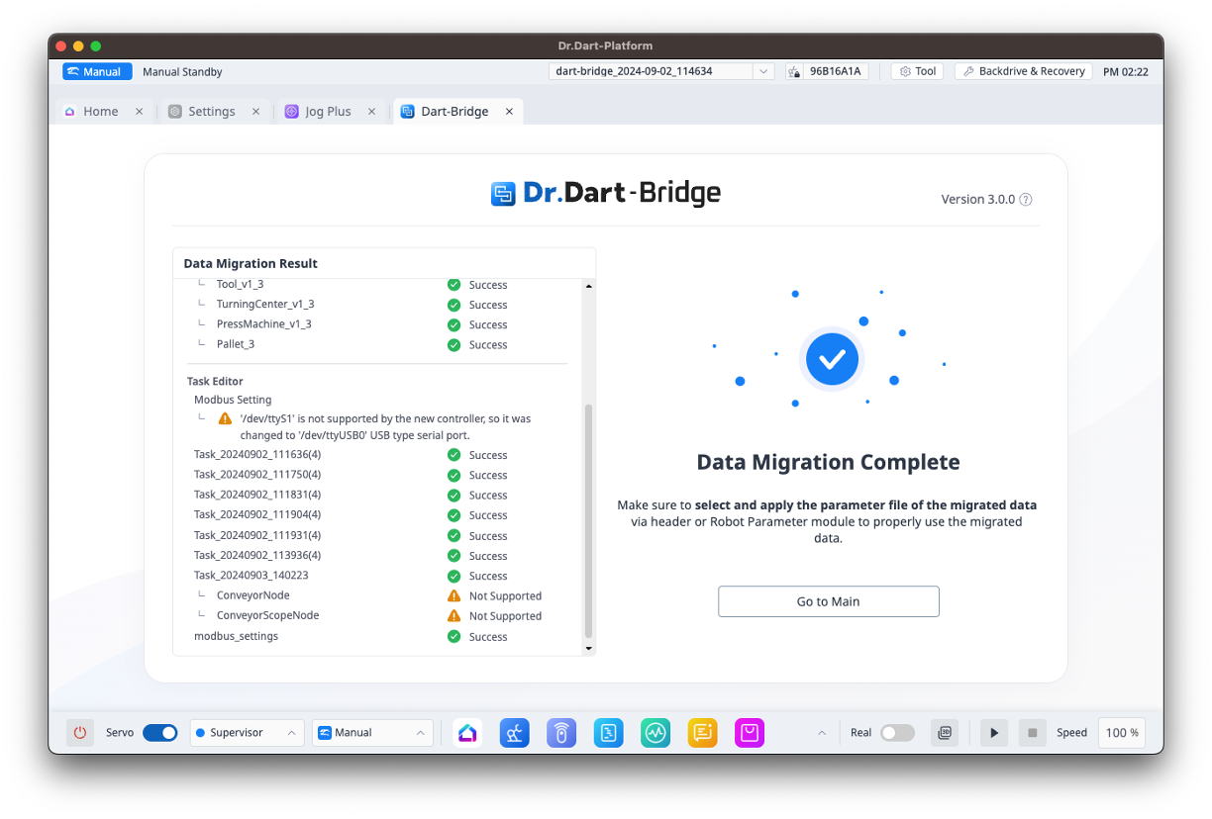Screen dimensions: 1212x819
Task: Open the green monitoring waveform icon
Action: [x=656, y=733]
